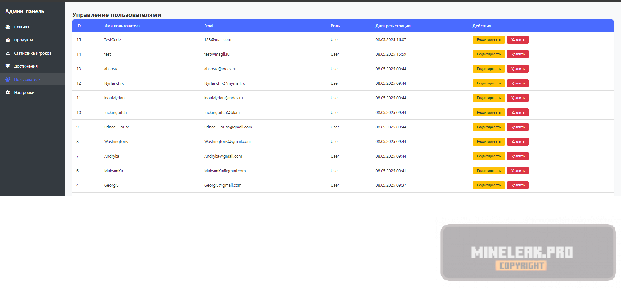Viewport: 621px width, 288px height.
Task: Click Удалить in the ID 10 row
Action: (518, 112)
